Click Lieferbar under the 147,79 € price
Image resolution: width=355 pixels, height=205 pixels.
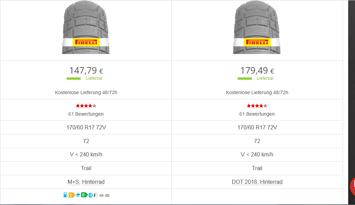point(94,78)
